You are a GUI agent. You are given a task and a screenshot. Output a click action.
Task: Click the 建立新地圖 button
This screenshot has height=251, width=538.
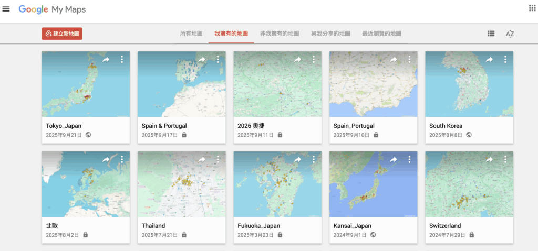[62, 34]
